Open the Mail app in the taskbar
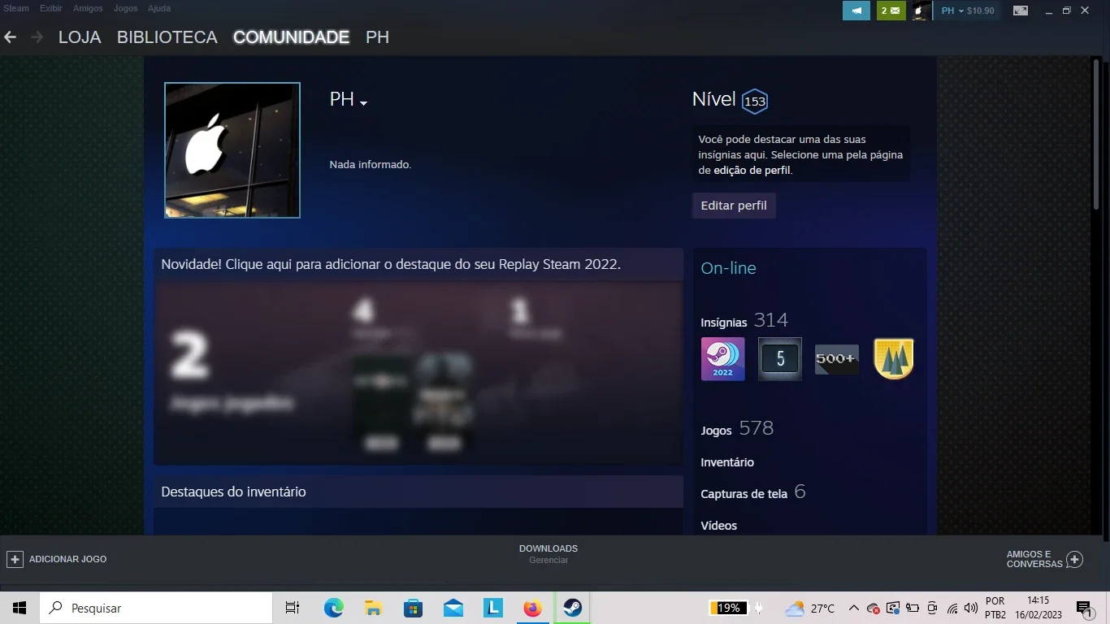Image resolution: width=1110 pixels, height=624 pixels. [453, 608]
